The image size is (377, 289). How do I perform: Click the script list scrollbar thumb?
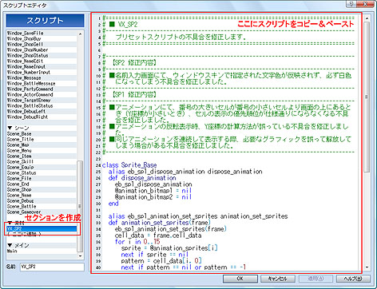tap(80, 206)
